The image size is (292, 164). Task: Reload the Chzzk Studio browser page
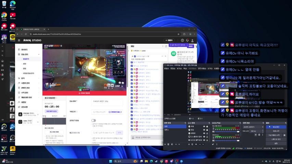coord(26,34)
